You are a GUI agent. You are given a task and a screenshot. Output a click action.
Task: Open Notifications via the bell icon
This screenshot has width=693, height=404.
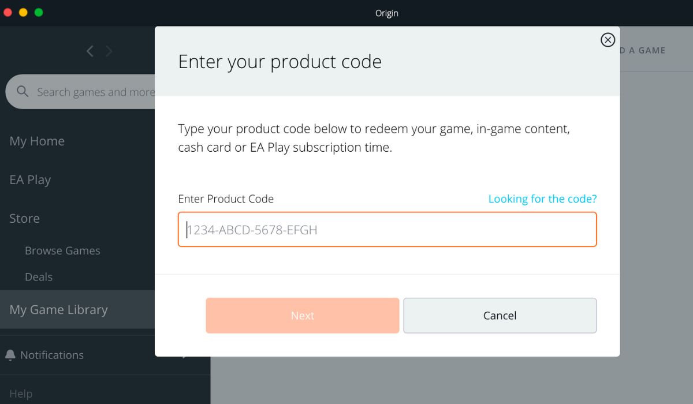[10, 354]
